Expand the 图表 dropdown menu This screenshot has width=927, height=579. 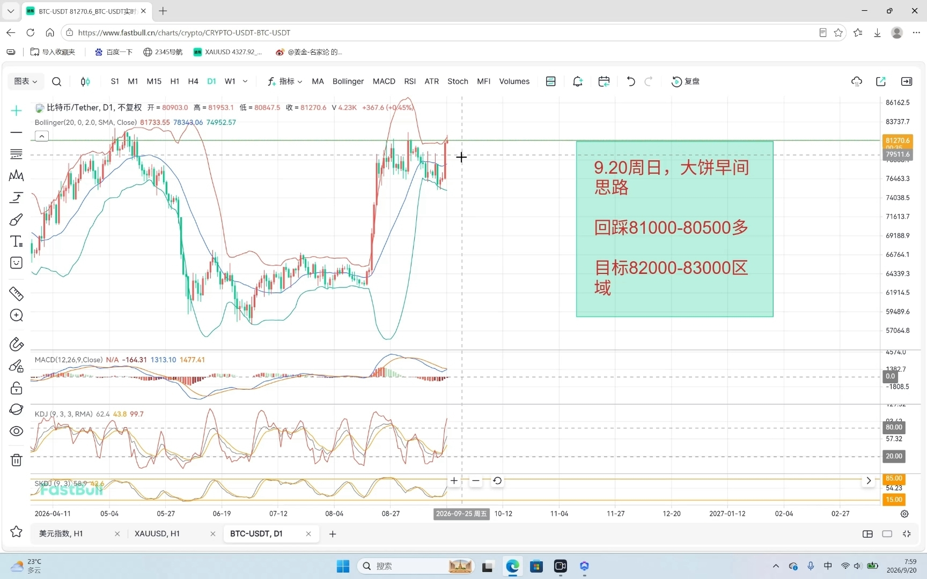pyautogui.click(x=26, y=81)
